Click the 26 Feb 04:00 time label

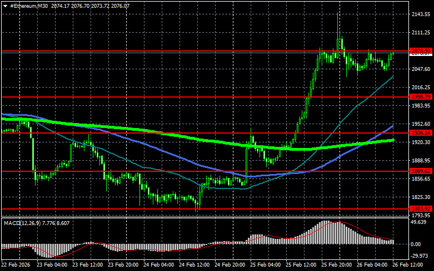(372, 265)
